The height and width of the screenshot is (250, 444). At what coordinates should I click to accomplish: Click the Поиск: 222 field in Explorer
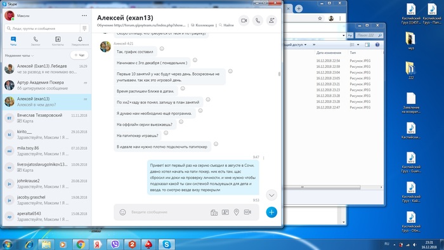tap(369, 36)
